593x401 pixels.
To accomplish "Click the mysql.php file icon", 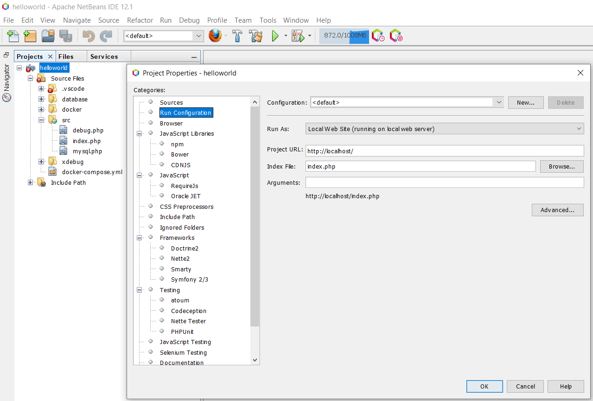I will [64, 151].
